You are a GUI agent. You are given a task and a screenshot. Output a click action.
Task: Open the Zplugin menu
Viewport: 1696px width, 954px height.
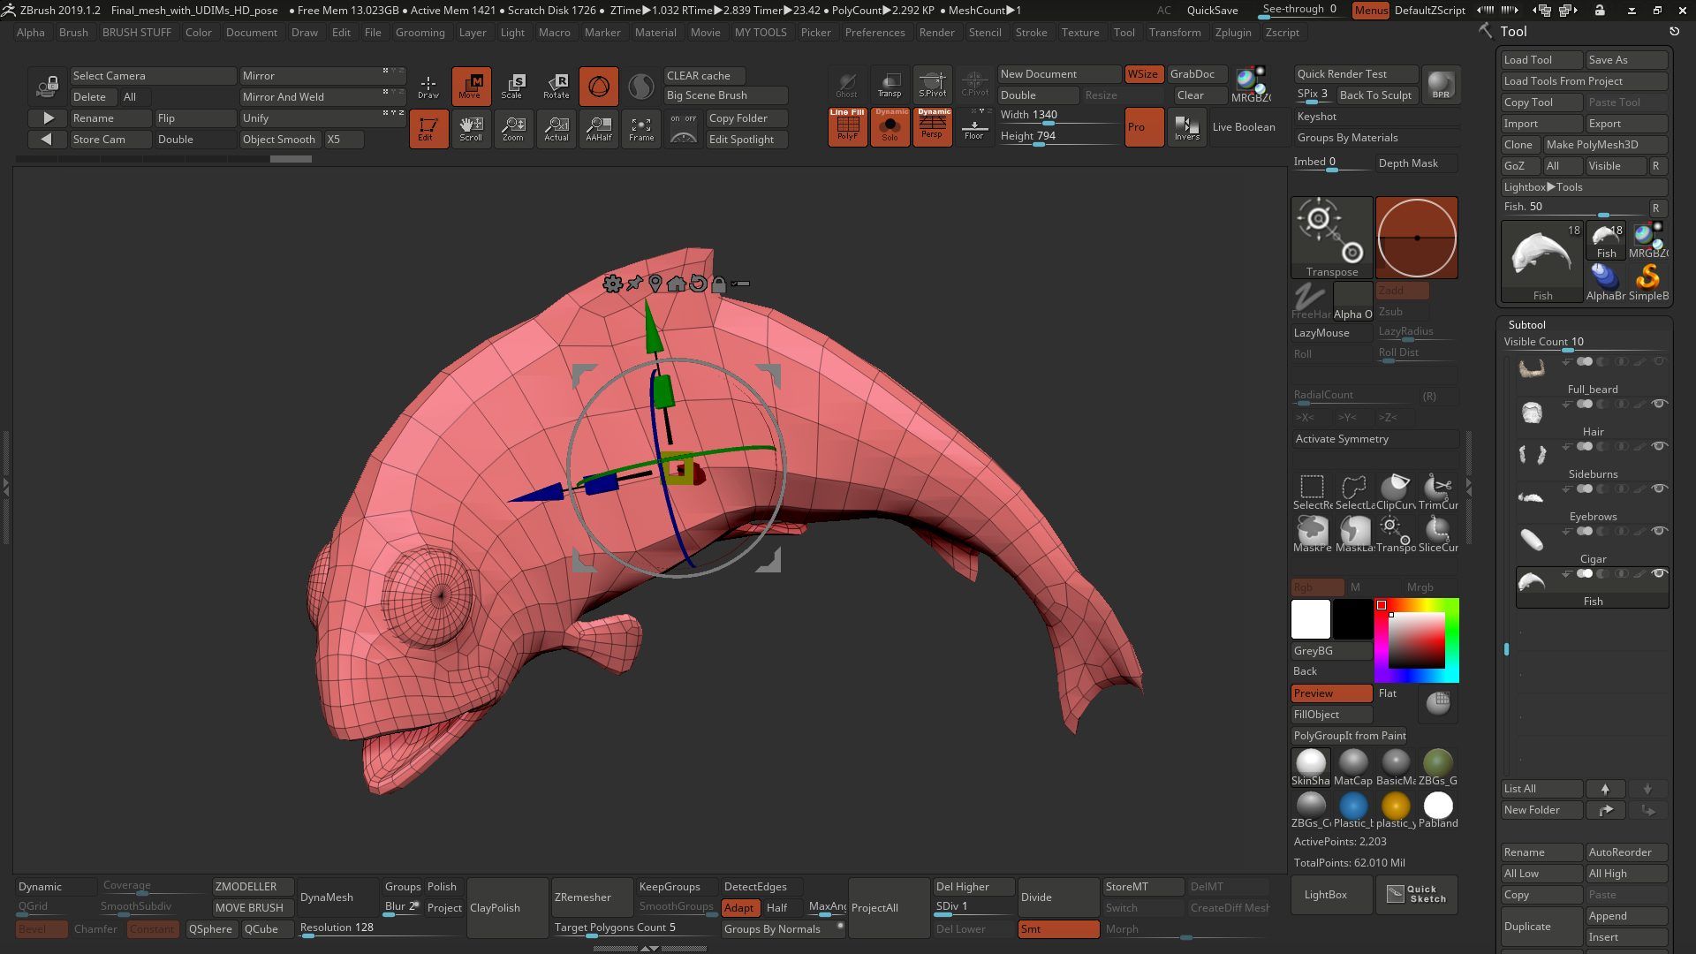(1232, 33)
